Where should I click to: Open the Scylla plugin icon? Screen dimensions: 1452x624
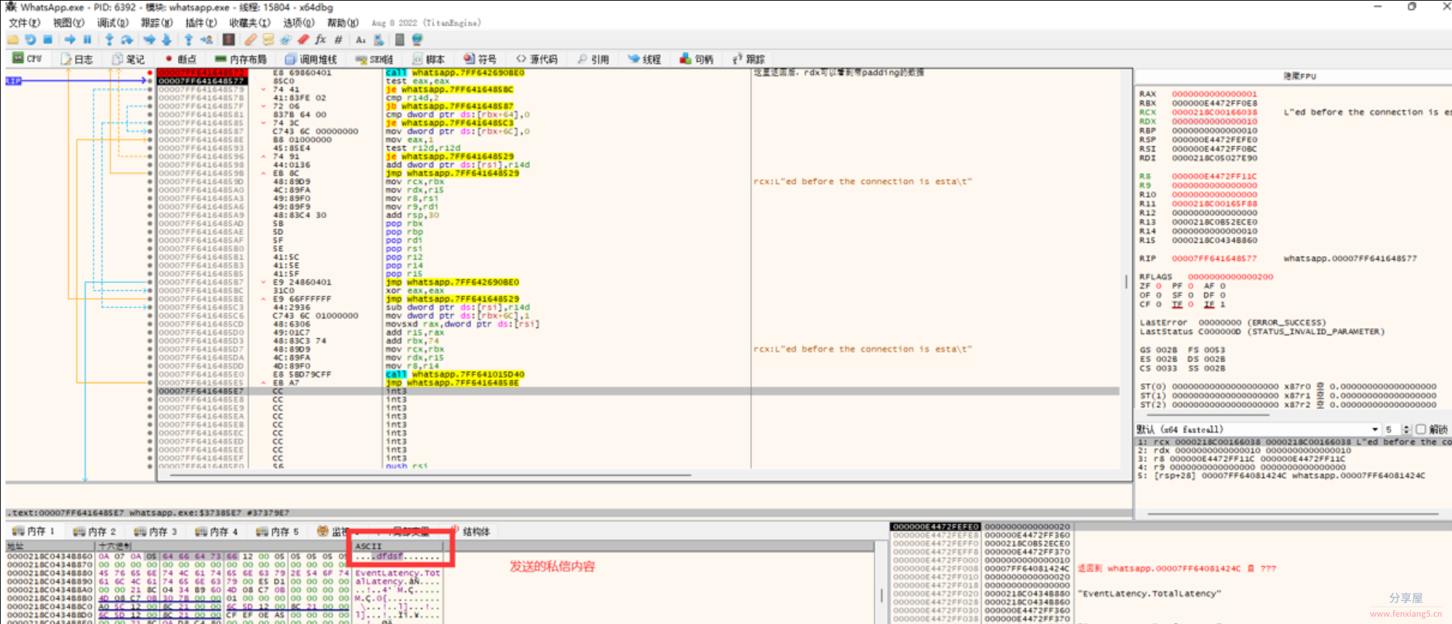click(228, 40)
